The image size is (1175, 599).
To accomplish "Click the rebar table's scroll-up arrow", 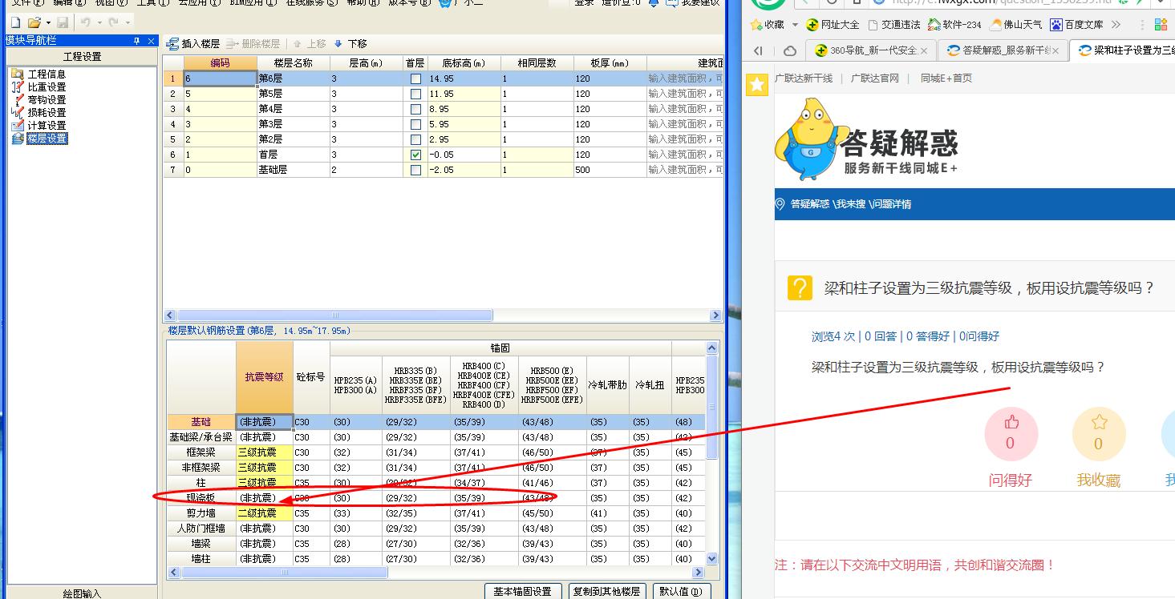I will [x=711, y=348].
